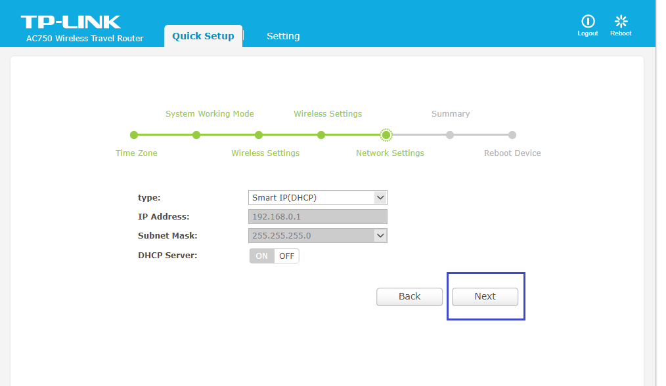This screenshot has width=666, height=386.
Task: Click the Summary step label
Action: (x=451, y=114)
